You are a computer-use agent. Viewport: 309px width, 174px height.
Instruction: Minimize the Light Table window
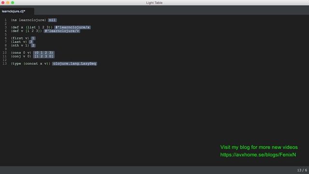[8, 2]
